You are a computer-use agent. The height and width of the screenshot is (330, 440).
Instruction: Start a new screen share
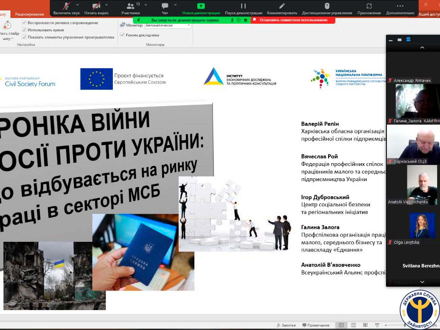201,7
